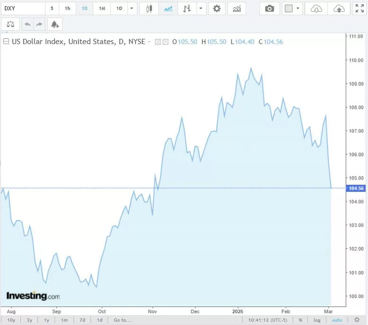The image size is (368, 325).
Task: Switch to the area chart style icon
Action: (x=168, y=9)
